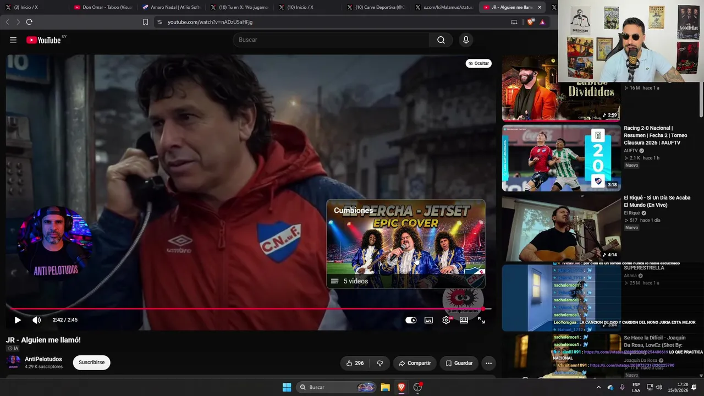
Task: Open Racing 2-0 Nacional Resumen video title
Action: [x=656, y=135]
